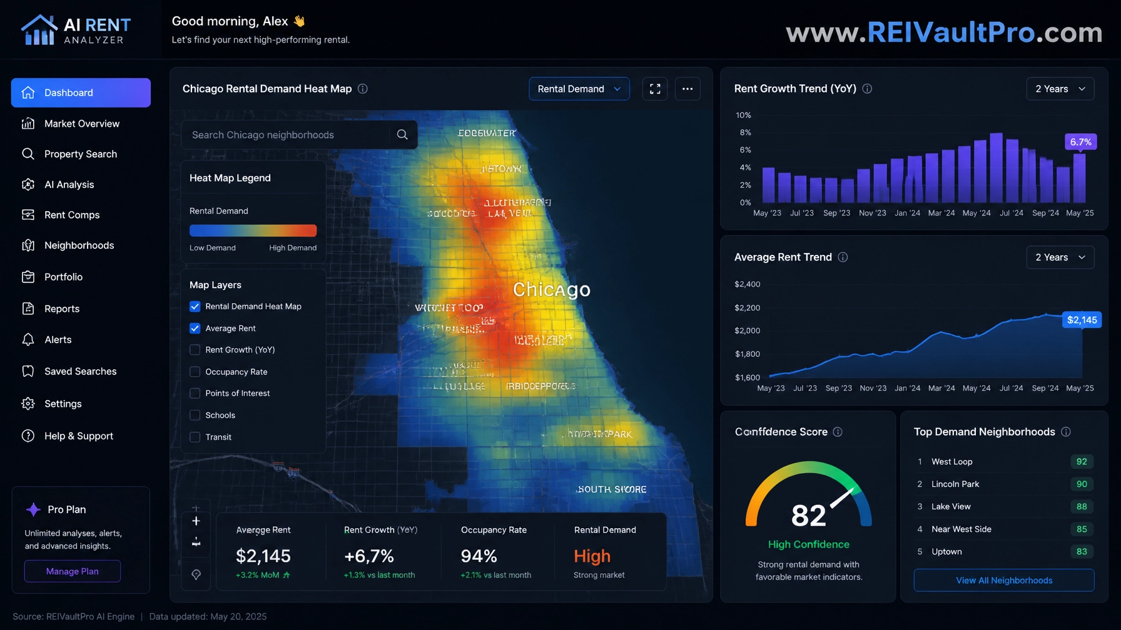Click the $2,145 average rent chart marker
The height and width of the screenshot is (630, 1121).
coord(1082,320)
